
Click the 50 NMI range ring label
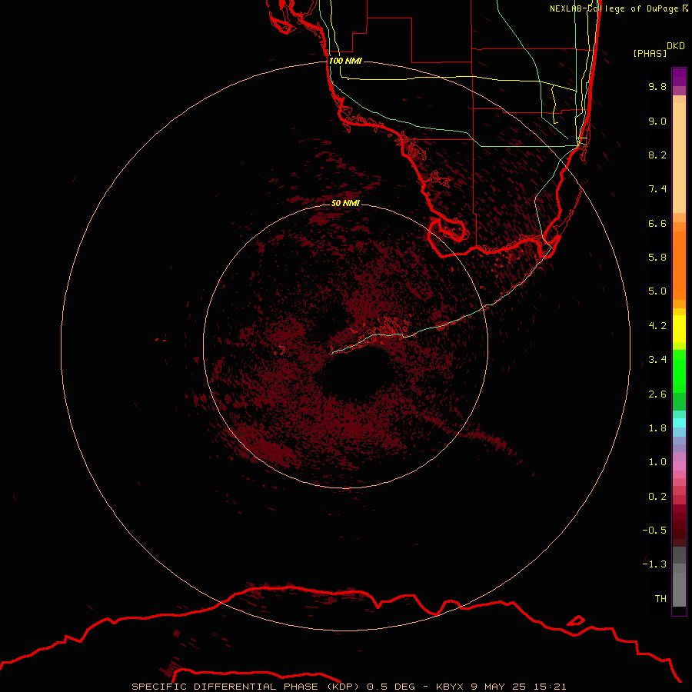pos(345,203)
